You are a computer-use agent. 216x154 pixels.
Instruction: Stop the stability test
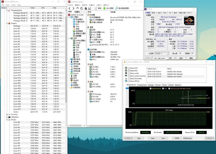pos(139,138)
